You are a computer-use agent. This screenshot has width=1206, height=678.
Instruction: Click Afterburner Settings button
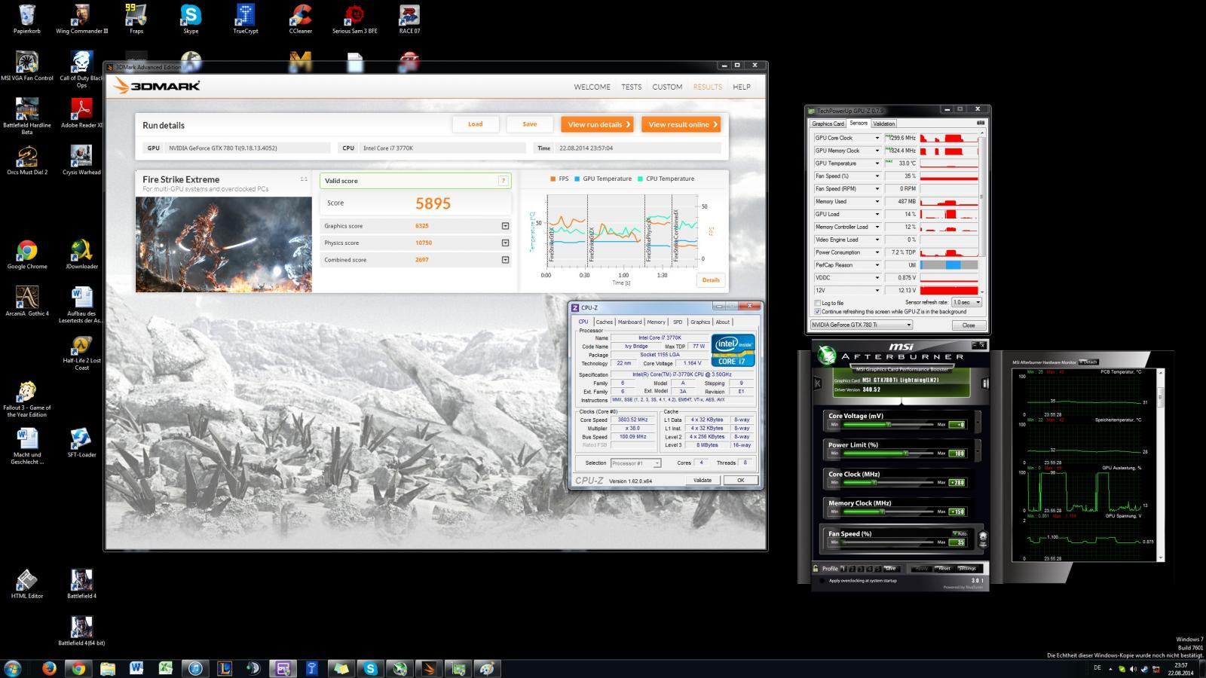point(967,568)
